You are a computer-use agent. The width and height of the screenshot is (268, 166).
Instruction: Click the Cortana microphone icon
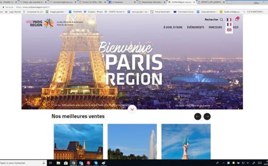(44, 163)
